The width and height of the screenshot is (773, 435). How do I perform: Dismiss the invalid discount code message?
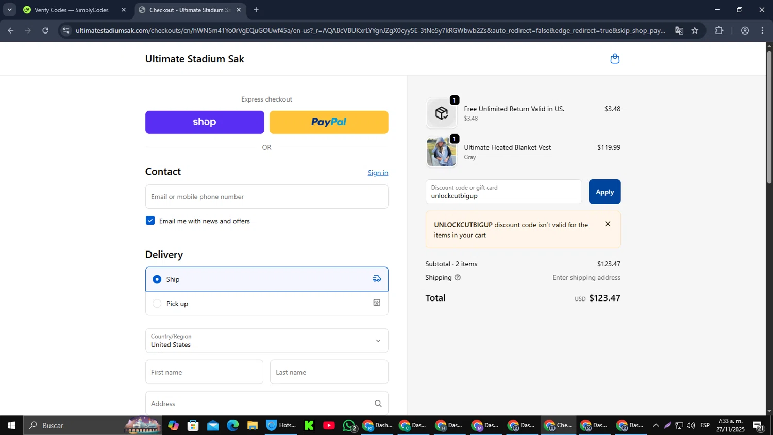pyautogui.click(x=608, y=224)
